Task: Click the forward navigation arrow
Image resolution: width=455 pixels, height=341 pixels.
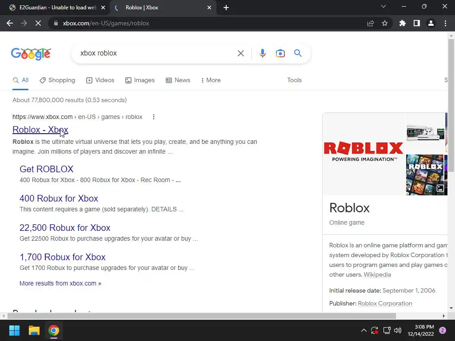Action: pos(24,23)
